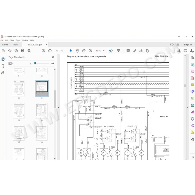Open the Find text magnifier
Viewport: 195px width, 195px height.
click(29, 51)
